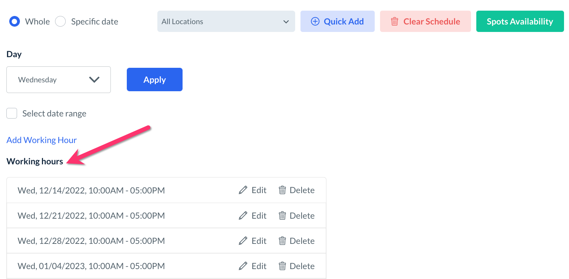Expand the Wednesday day dropdown
Viewport: 569px width, 279px height.
[59, 80]
